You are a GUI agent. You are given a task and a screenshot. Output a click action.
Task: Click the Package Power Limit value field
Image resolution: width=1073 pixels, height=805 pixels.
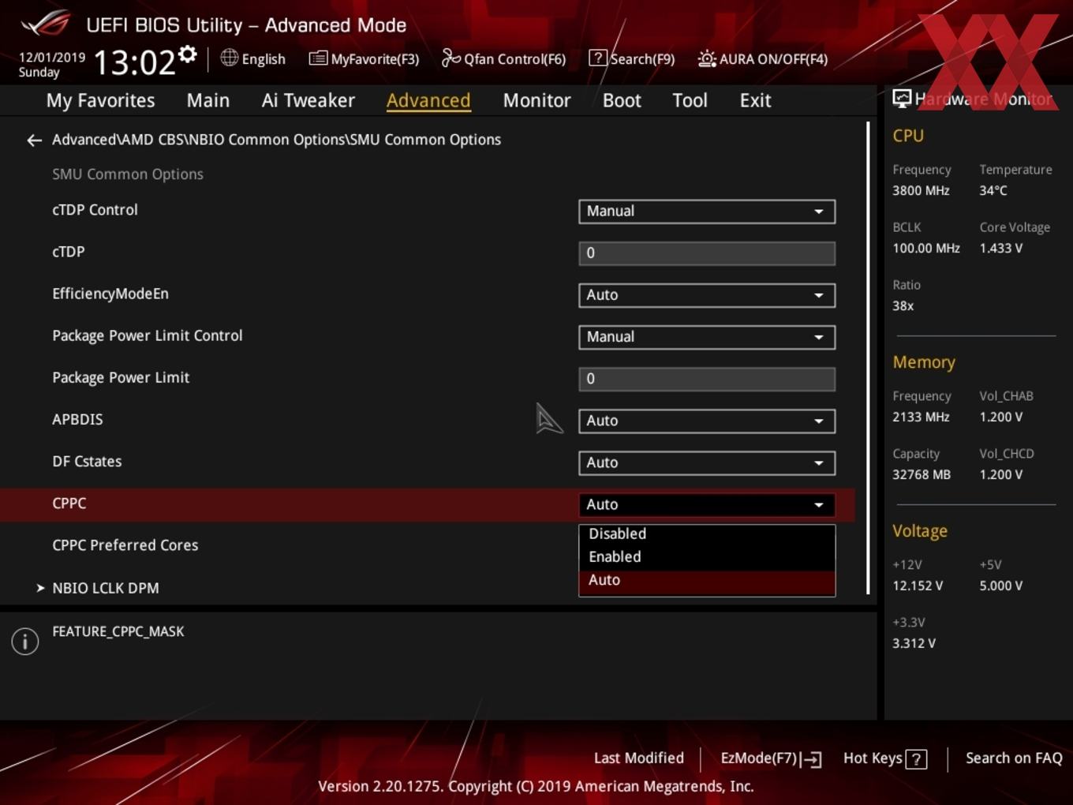[707, 379]
